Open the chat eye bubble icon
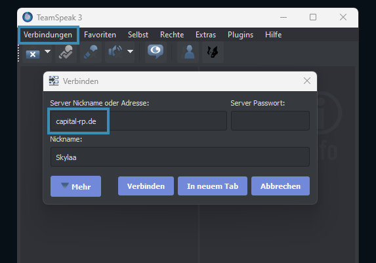This screenshot has height=263, width=376. click(156, 51)
